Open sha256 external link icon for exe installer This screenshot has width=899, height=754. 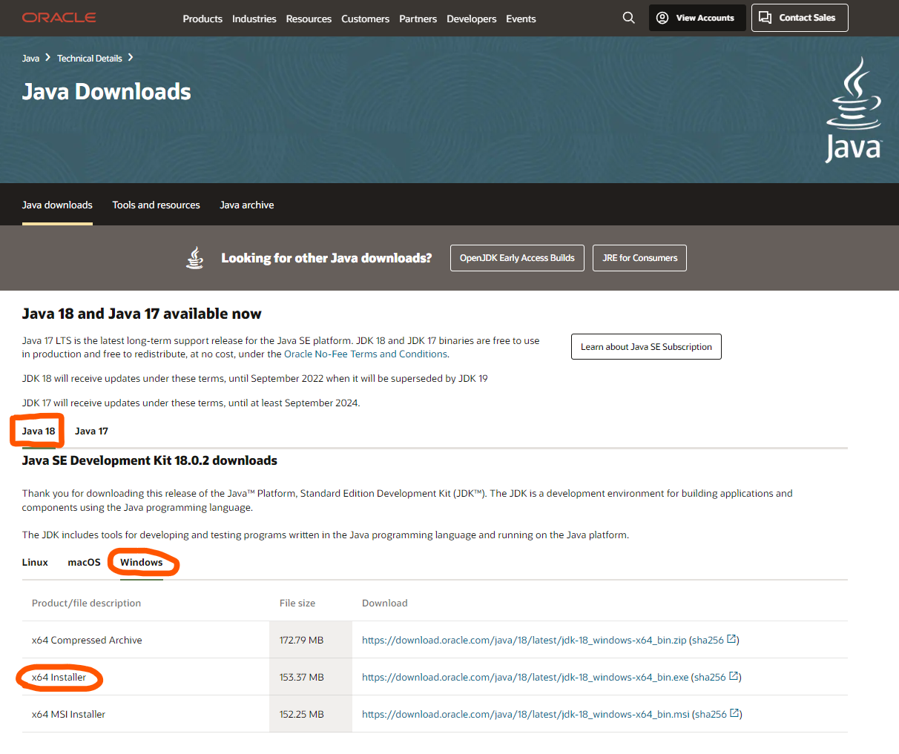[734, 676]
